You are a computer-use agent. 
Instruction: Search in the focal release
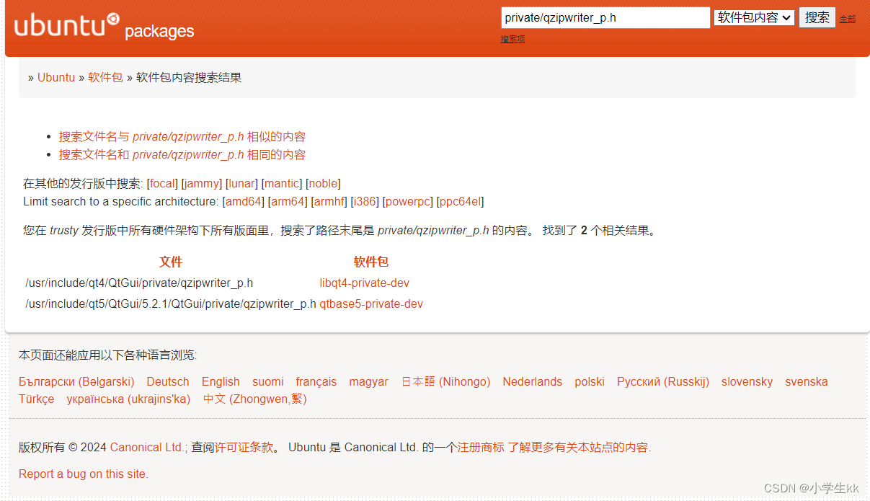click(x=163, y=184)
